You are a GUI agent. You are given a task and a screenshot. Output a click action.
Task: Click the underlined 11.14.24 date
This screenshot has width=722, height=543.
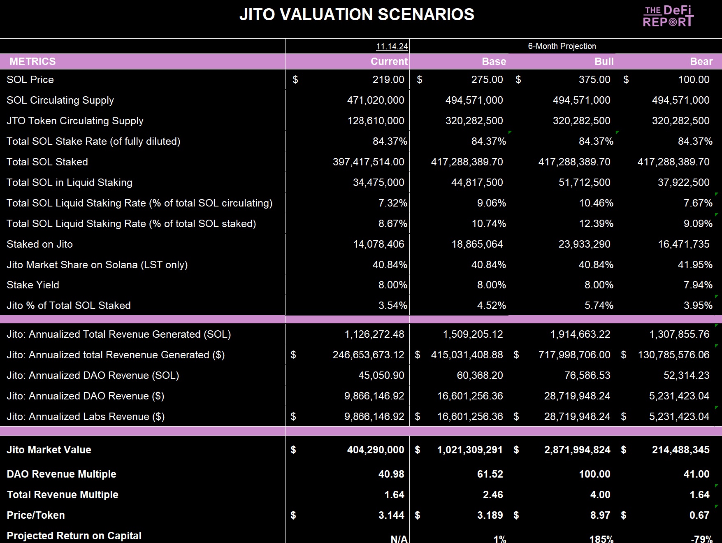click(392, 46)
